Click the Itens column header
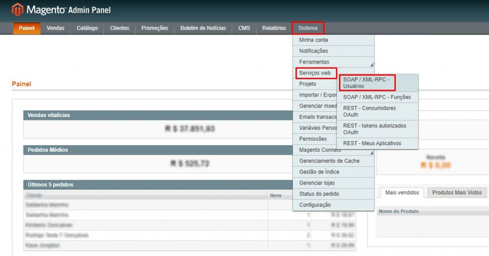489x256 pixels. pos(276,196)
